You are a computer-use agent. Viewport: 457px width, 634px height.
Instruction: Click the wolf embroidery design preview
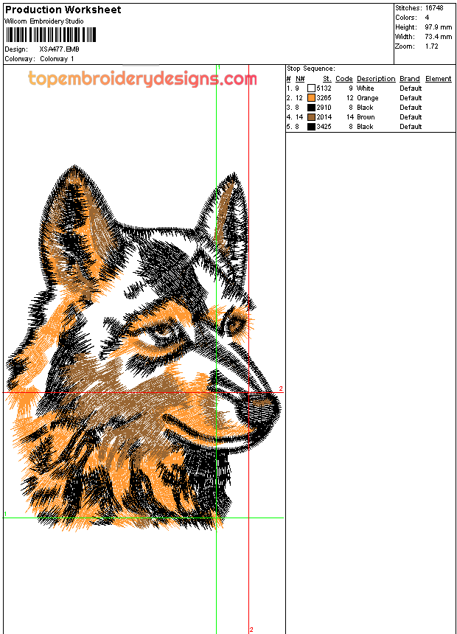[143, 348]
